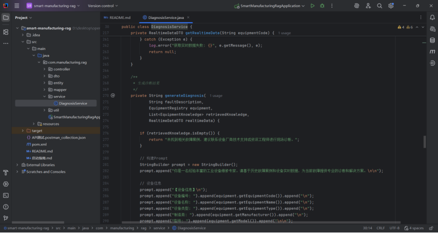Viewport: 438px width, 233px height.
Task: Open the Problems tool window icon
Action: click(6, 207)
